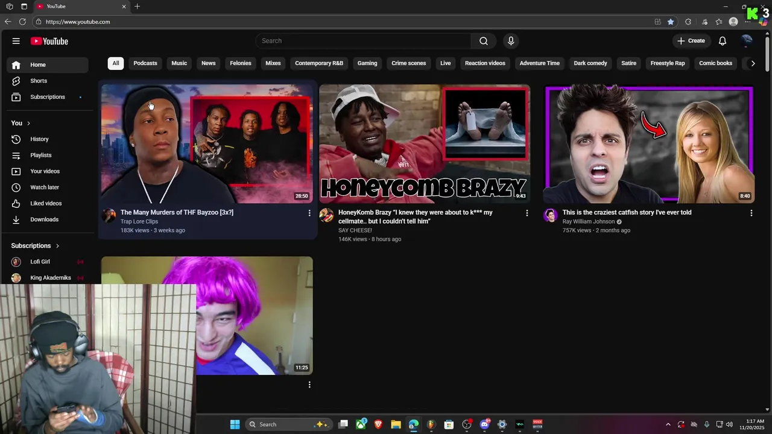Focus the YouTube search field
Screen dimensions: 772x434
click(x=363, y=41)
